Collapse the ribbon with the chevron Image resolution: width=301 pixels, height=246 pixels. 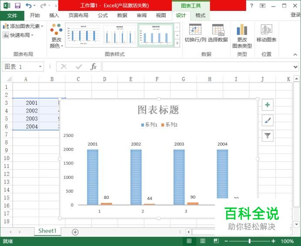point(295,55)
